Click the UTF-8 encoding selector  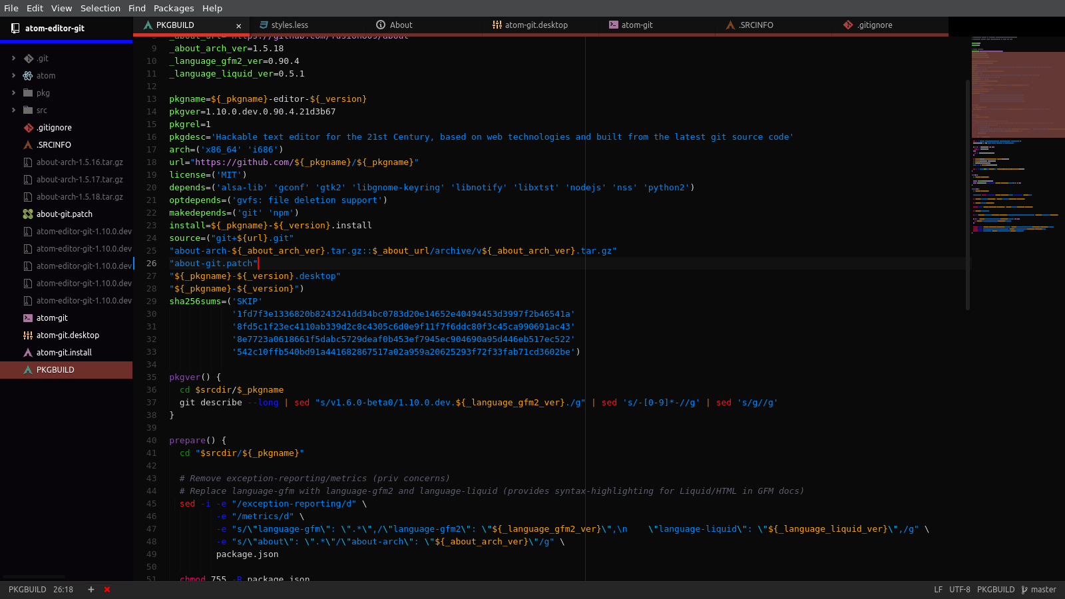(x=960, y=590)
